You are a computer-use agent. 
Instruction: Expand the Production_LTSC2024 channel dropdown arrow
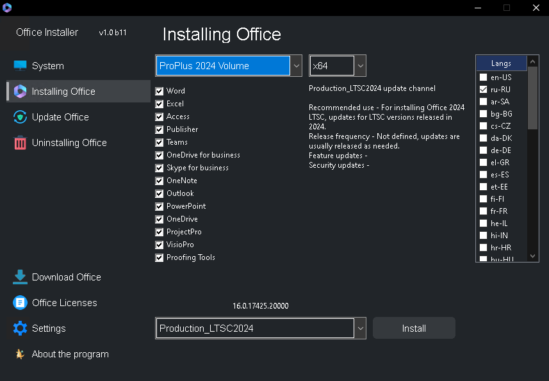360,328
